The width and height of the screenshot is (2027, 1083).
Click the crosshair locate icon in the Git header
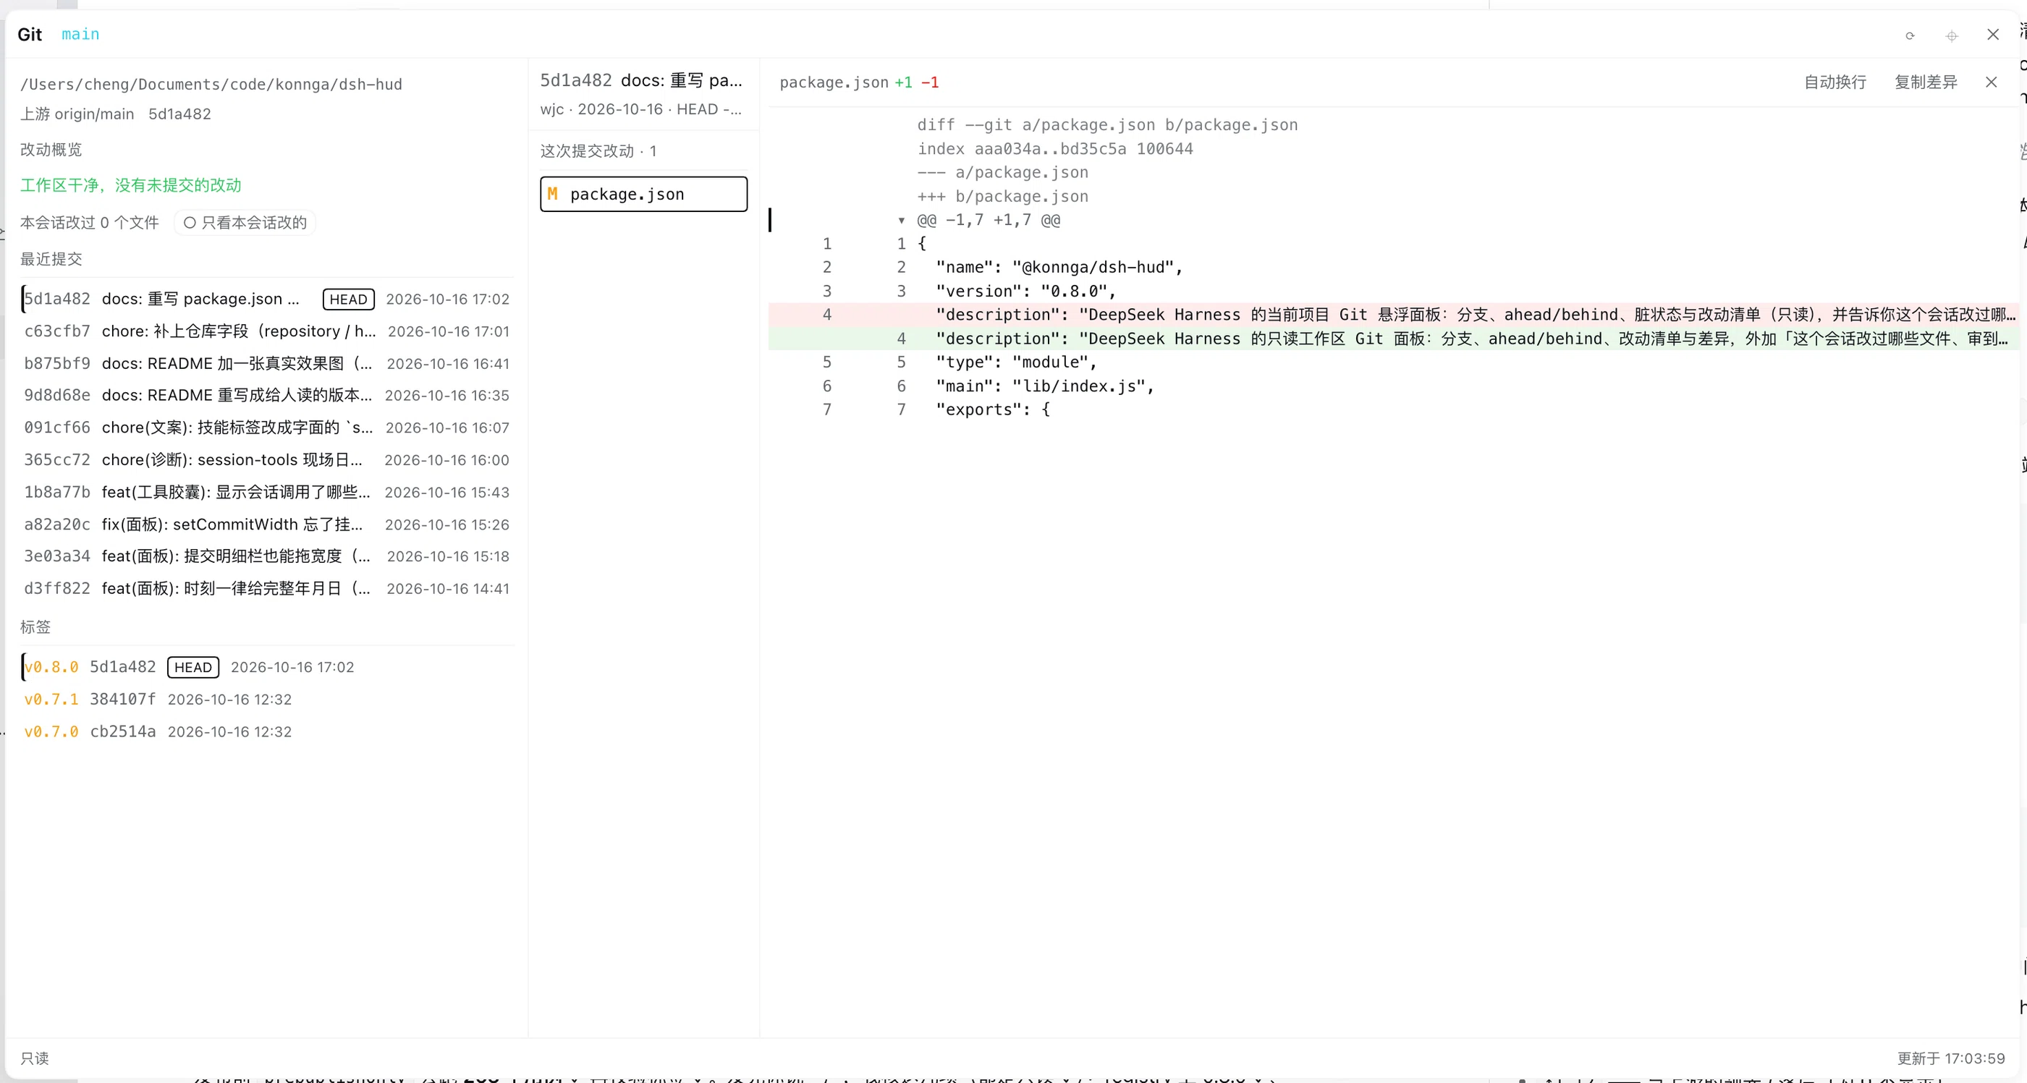coord(1952,35)
